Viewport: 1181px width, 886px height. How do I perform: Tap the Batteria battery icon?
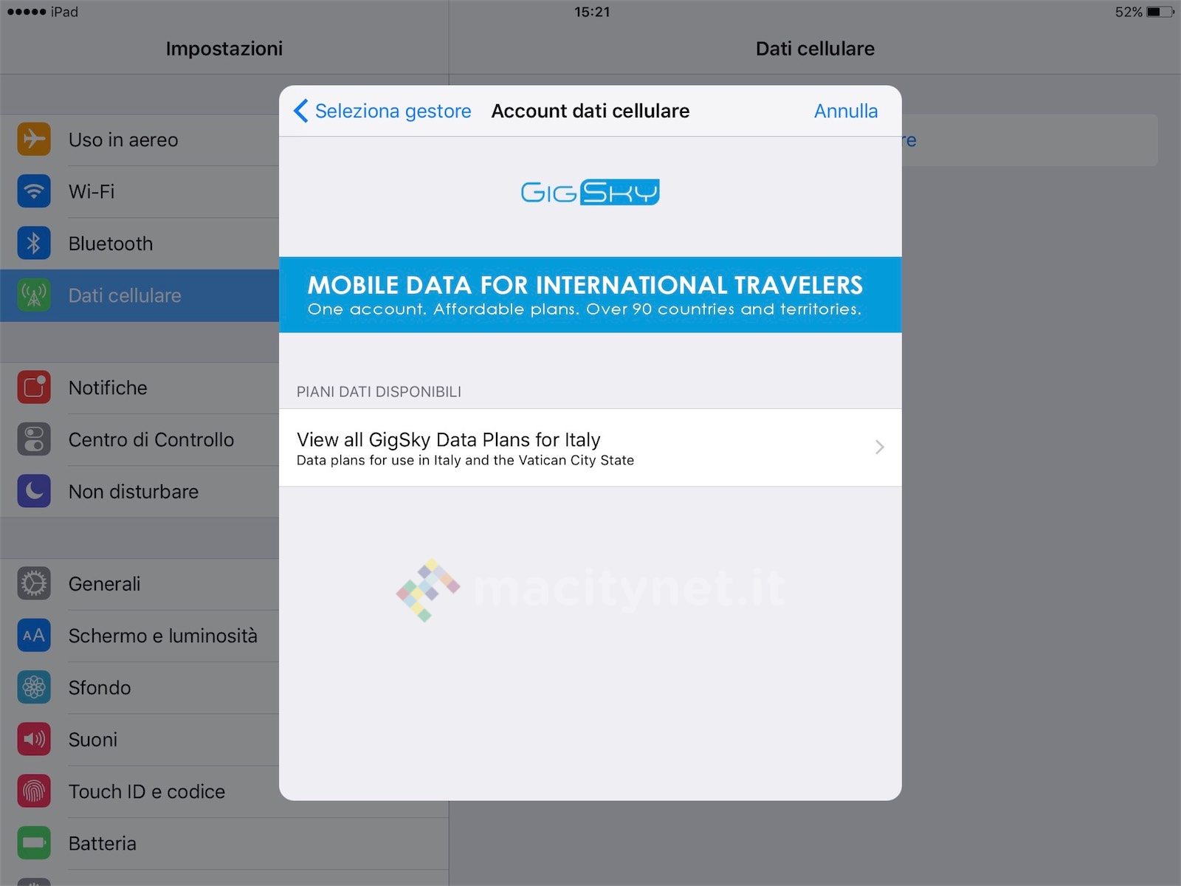34,843
